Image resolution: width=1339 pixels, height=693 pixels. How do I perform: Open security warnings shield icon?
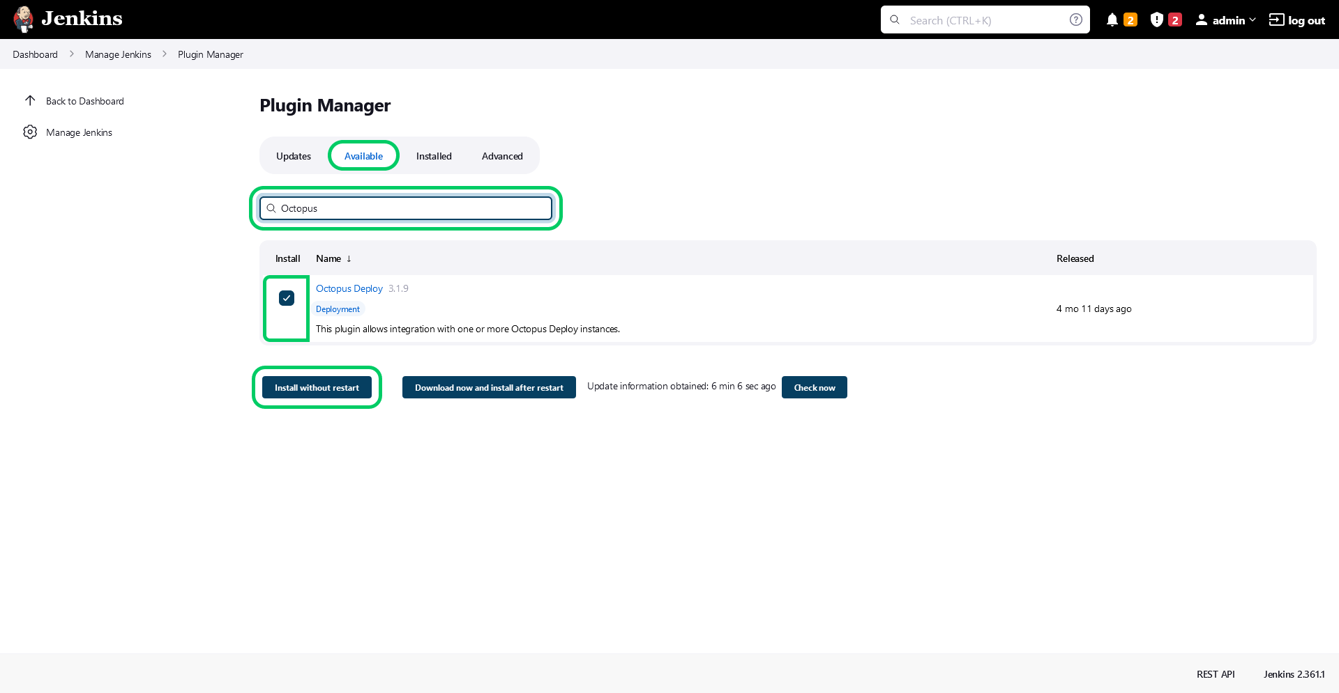click(x=1157, y=20)
